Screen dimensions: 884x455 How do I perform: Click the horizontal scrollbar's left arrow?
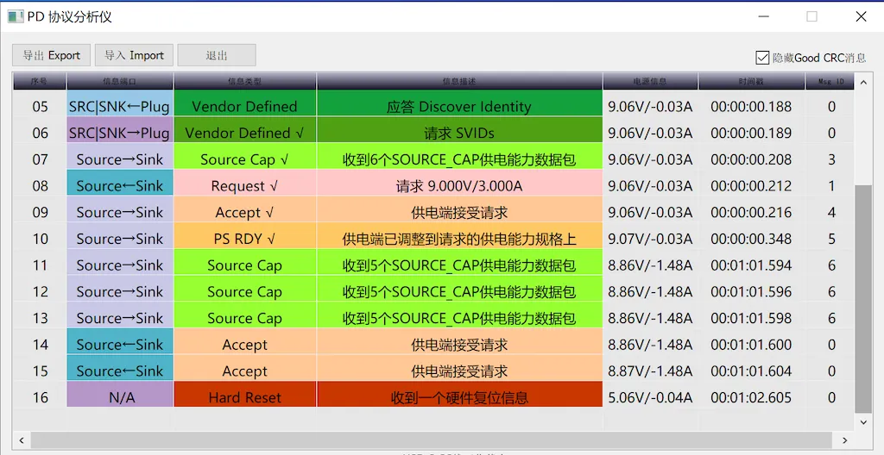21,440
